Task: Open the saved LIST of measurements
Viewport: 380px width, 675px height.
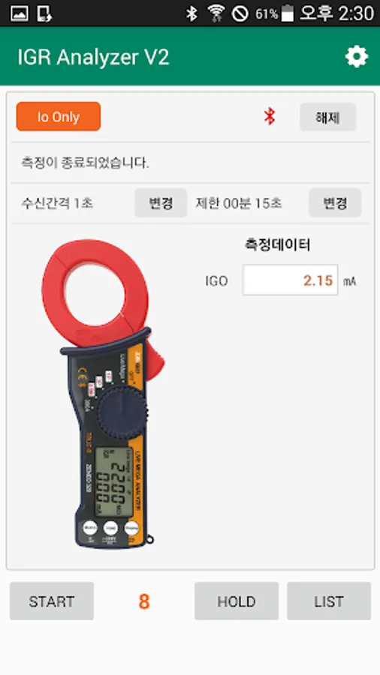Action: (x=329, y=601)
